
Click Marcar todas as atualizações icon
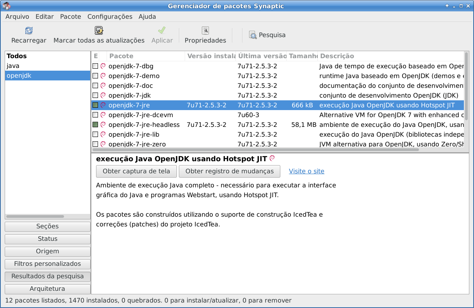point(99,30)
